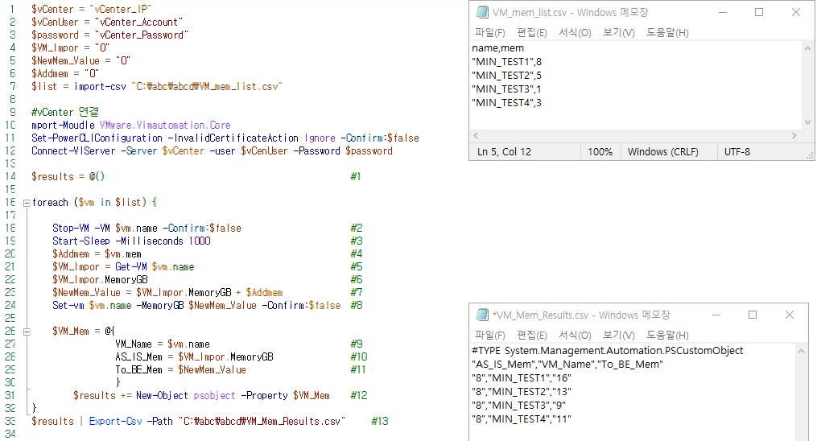Minimize the VM_Mem_Results.csv Notepad window
This screenshot has height=441, width=817.
(716, 315)
